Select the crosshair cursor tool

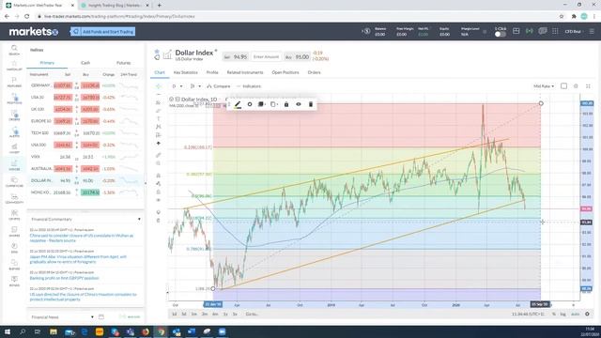click(x=159, y=86)
